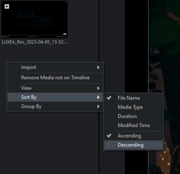
Task: Expand the Sort By submenu arrow
Action: point(98,97)
